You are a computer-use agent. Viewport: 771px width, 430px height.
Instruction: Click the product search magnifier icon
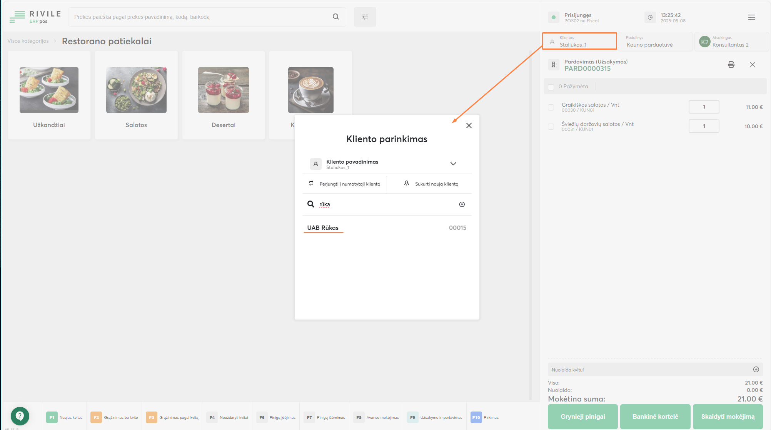pos(335,17)
